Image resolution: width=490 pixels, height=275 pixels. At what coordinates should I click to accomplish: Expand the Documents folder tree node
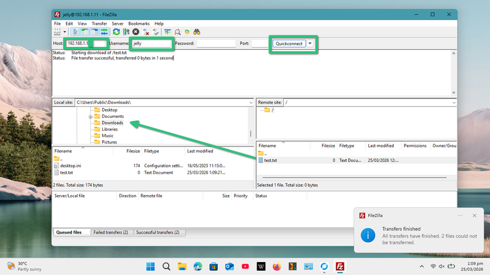point(90,117)
